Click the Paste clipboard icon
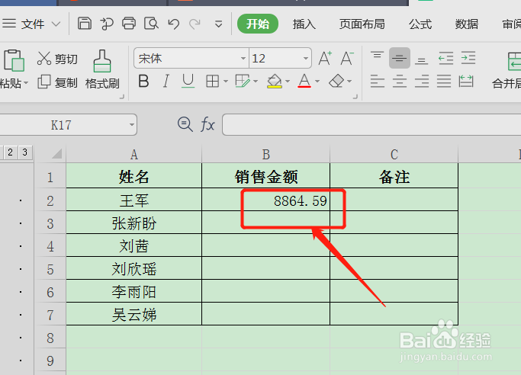The height and width of the screenshot is (375, 521). pos(14,60)
